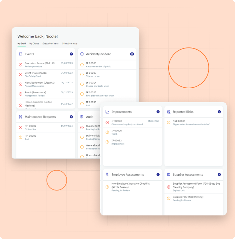Open the Daily Vehicle audit entry
The height and width of the screenshot is (239, 235).
(89, 137)
